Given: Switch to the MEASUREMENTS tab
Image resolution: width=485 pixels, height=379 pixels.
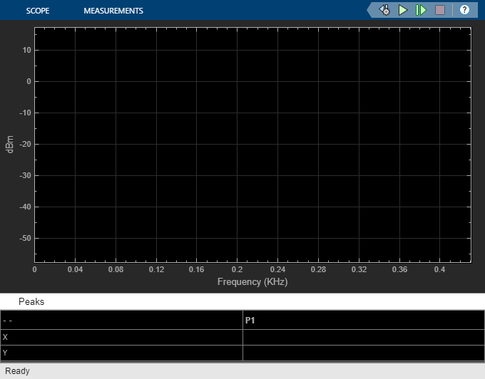Looking at the screenshot, I should point(113,11).
